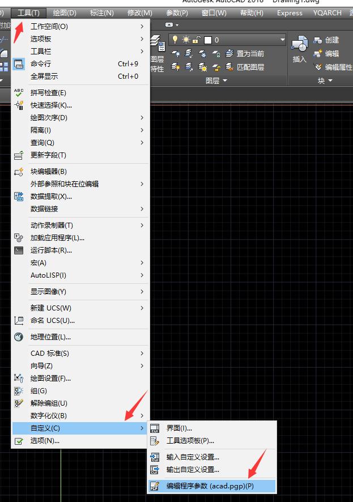
Task: Open the YQARCH menu
Action: (x=327, y=13)
